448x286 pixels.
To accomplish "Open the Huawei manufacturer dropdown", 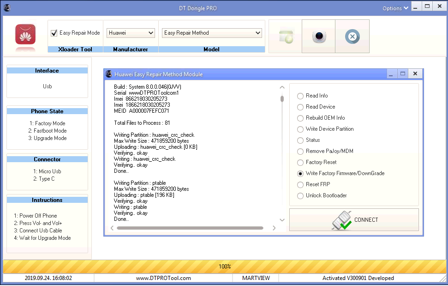I will pos(131,33).
